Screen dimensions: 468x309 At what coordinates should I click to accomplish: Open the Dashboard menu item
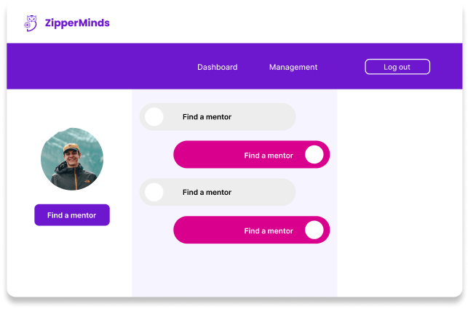click(x=218, y=67)
